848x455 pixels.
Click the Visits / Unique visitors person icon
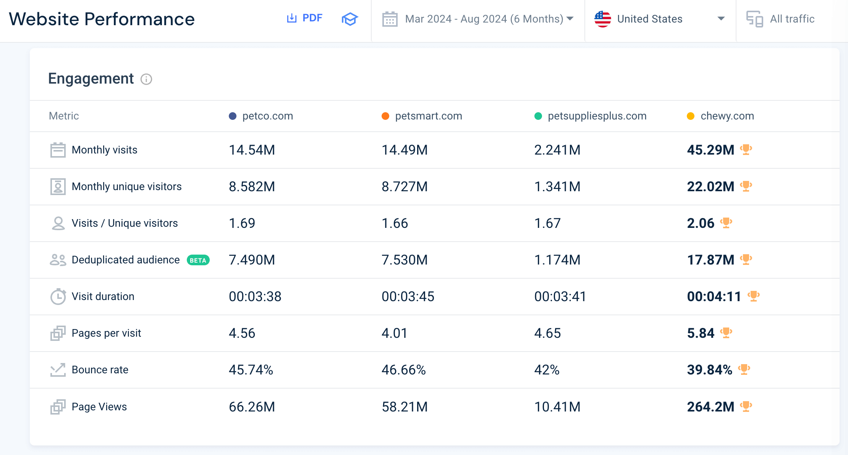[58, 223]
